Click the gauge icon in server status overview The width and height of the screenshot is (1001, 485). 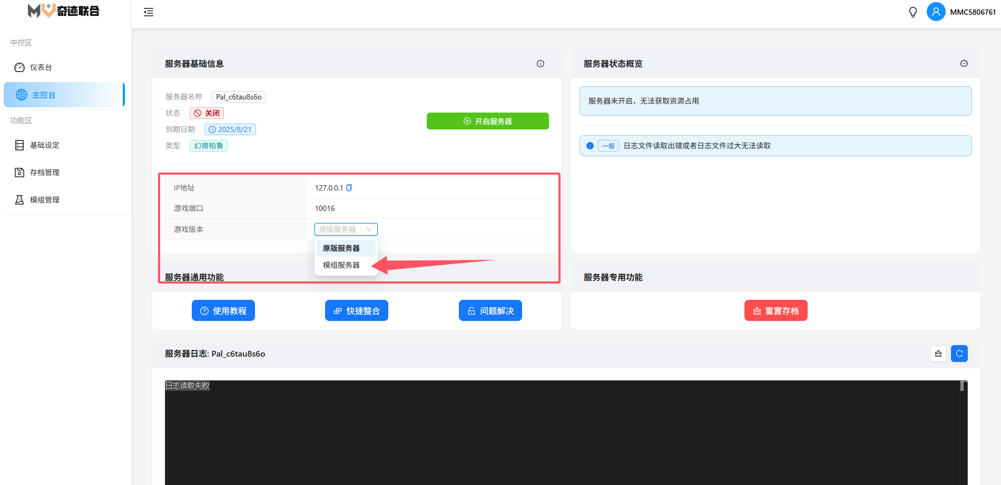point(964,64)
